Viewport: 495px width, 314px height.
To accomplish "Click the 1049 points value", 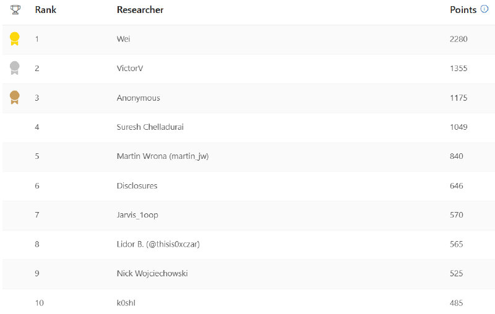I will click(x=458, y=127).
